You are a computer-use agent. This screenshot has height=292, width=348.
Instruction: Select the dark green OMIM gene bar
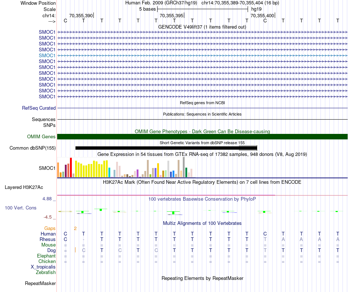click(202, 137)
